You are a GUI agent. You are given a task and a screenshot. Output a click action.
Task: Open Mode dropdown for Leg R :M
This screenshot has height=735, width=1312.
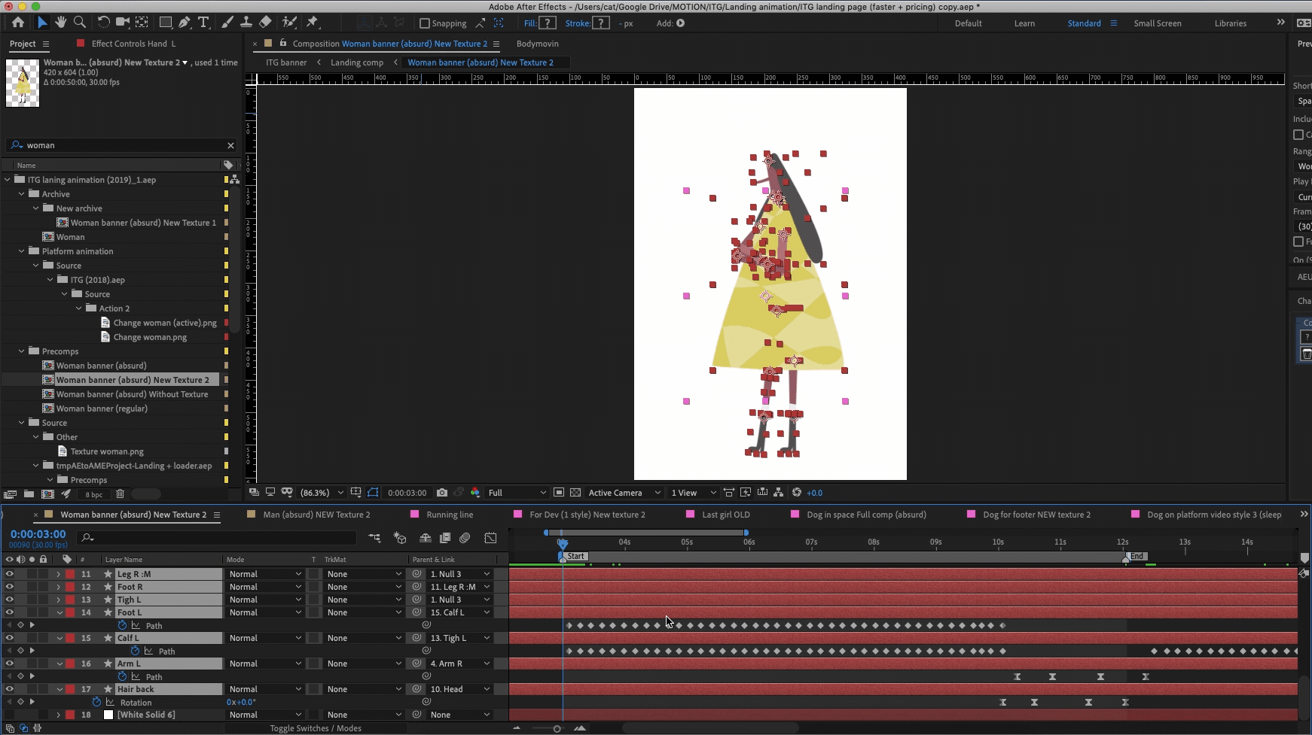(264, 574)
